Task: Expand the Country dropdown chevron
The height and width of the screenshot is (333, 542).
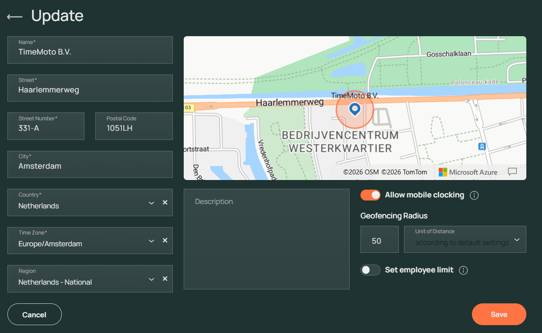Action: click(x=151, y=203)
